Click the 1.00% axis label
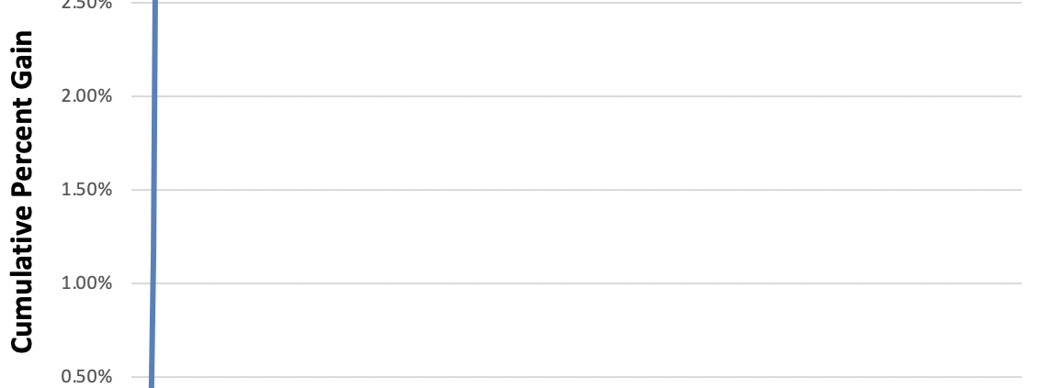 [x=86, y=283]
